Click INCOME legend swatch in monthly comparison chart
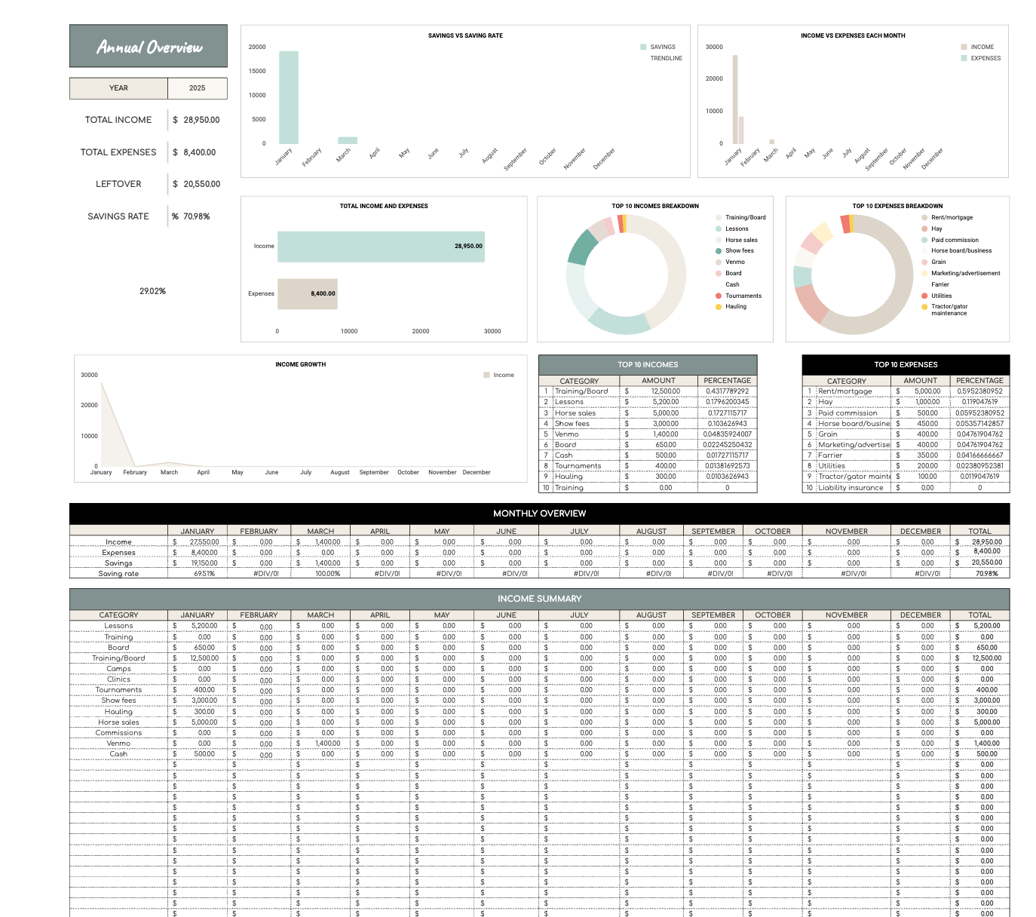1036x917 pixels. click(964, 47)
